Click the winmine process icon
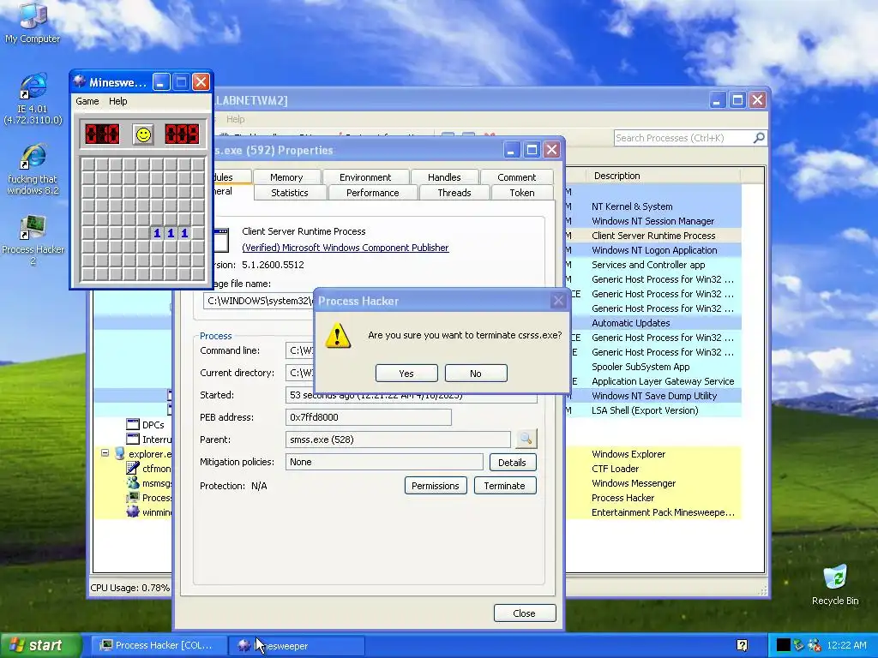Screen dimensions: 878x658 (133, 512)
